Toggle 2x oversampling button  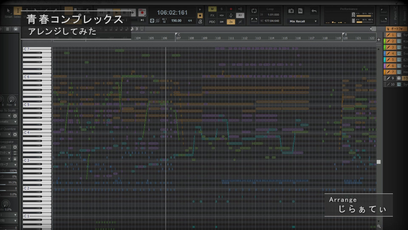tap(231, 22)
